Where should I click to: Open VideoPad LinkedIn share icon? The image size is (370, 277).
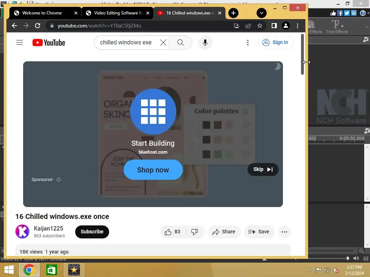pyautogui.click(x=353, y=13)
